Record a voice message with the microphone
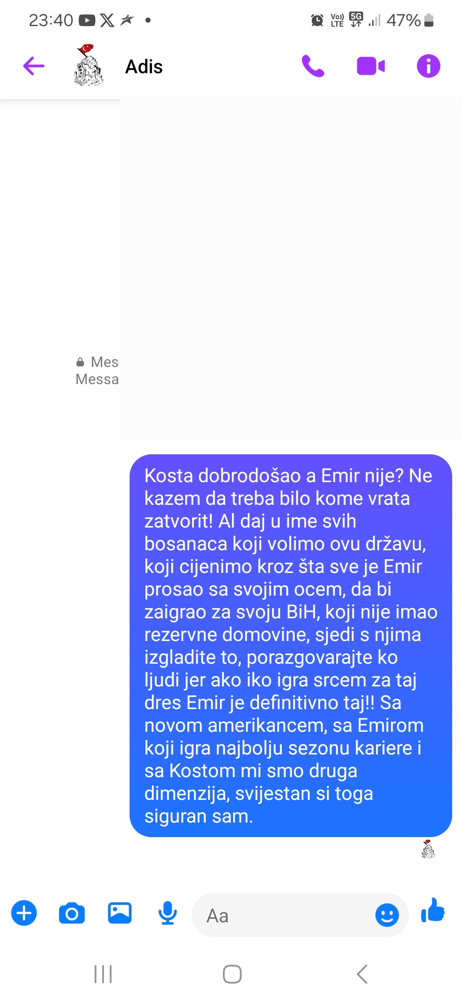This screenshot has width=462, height=1002. point(168,913)
